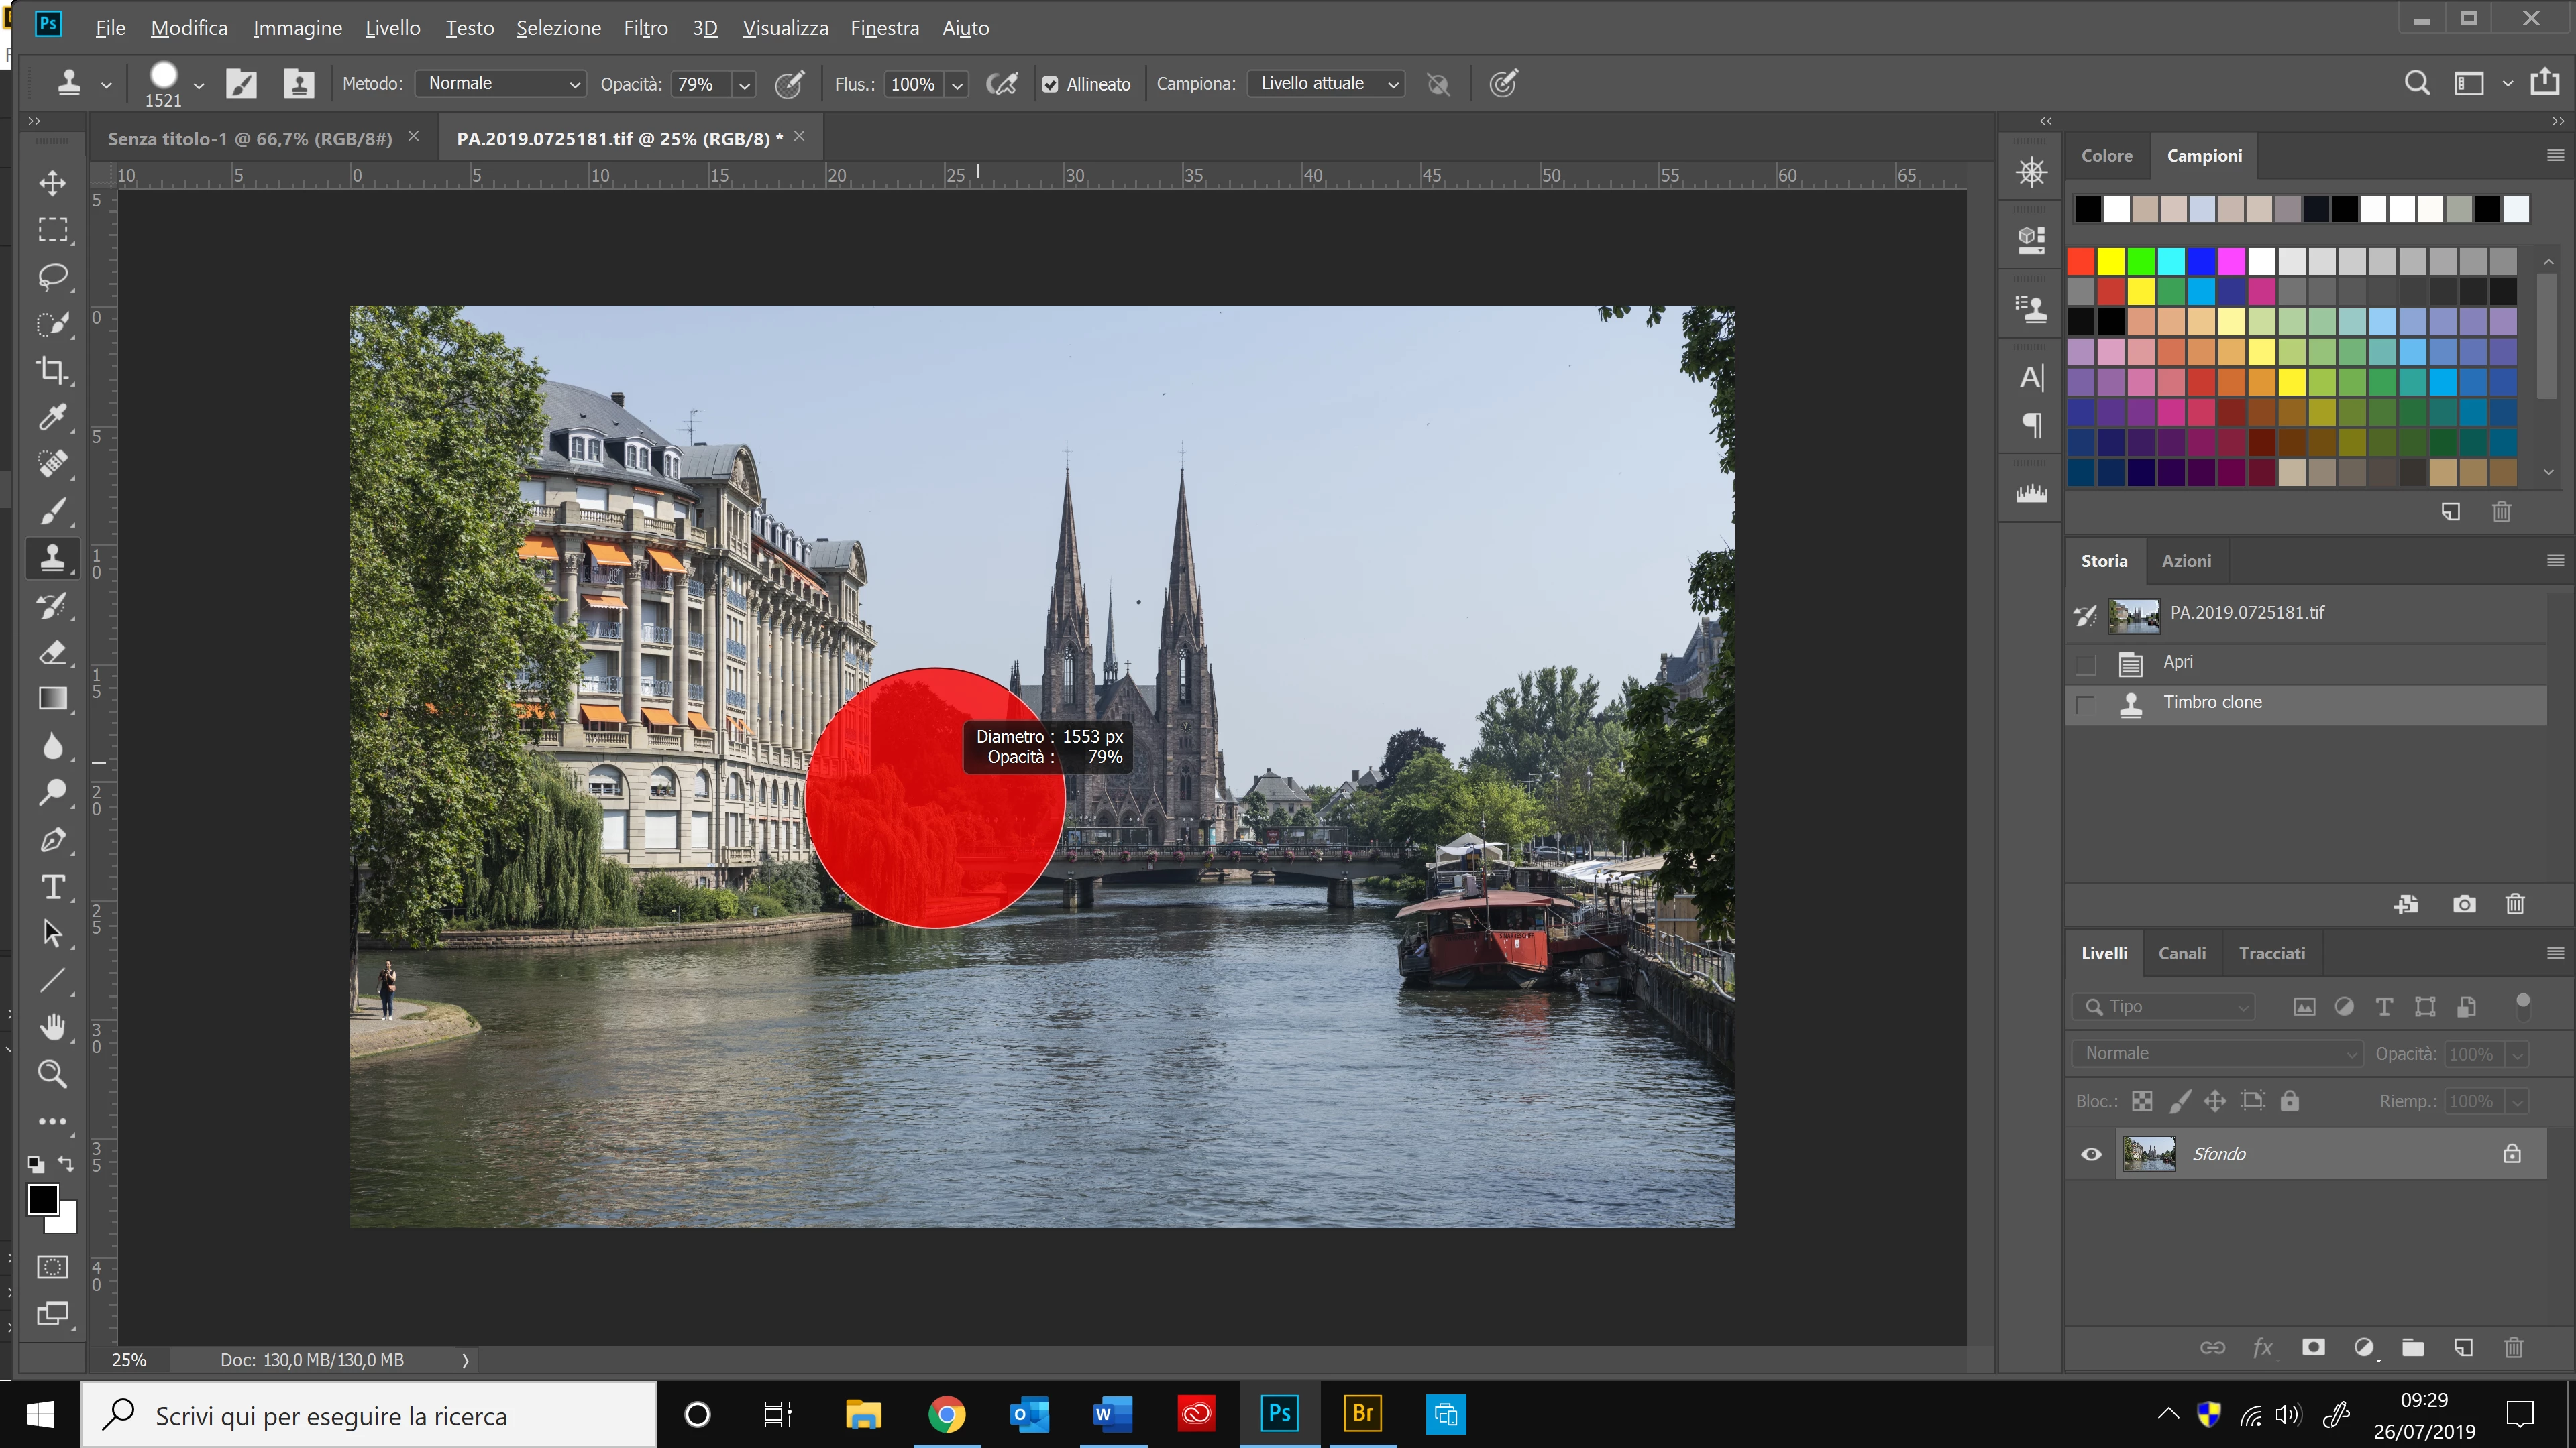Expand the Campiona Livello attuale dropdown
The image size is (2576, 1448).
tap(1326, 84)
